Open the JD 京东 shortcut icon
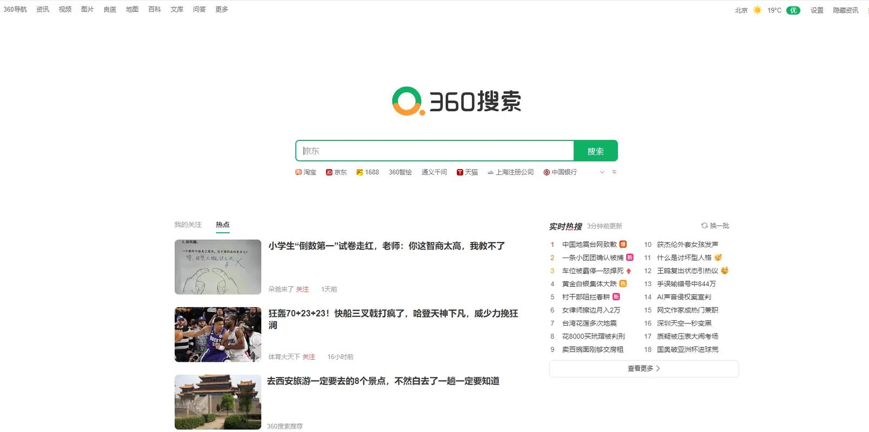The image size is (869, 432). [329, 172]
